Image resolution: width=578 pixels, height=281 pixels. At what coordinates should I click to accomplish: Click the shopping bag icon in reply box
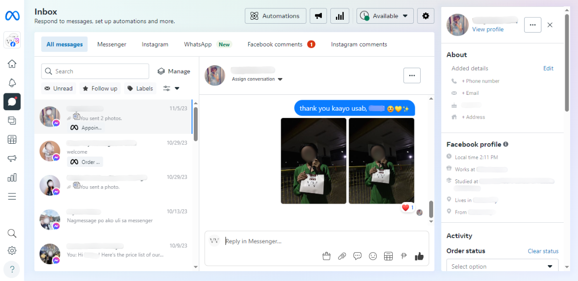[326, 256]
